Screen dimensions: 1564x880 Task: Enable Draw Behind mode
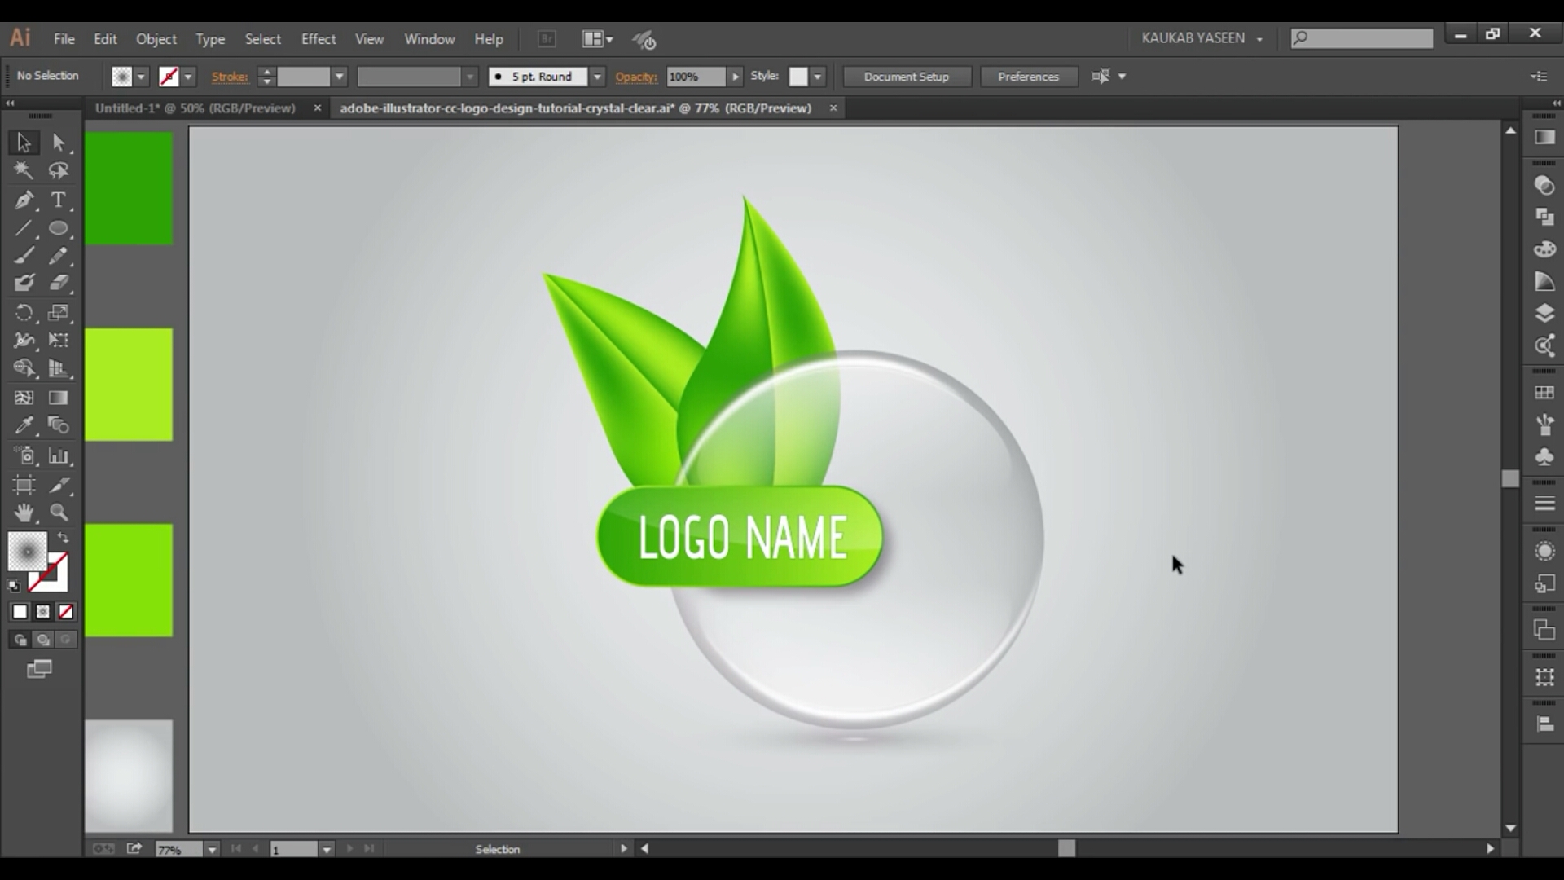pos(43,640)
